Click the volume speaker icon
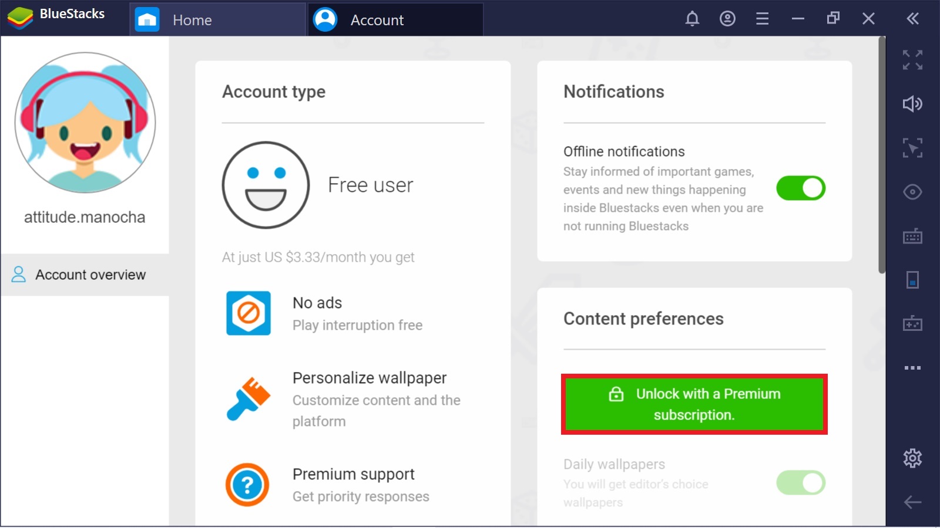 pyautogui.click(x=912, y=104)
